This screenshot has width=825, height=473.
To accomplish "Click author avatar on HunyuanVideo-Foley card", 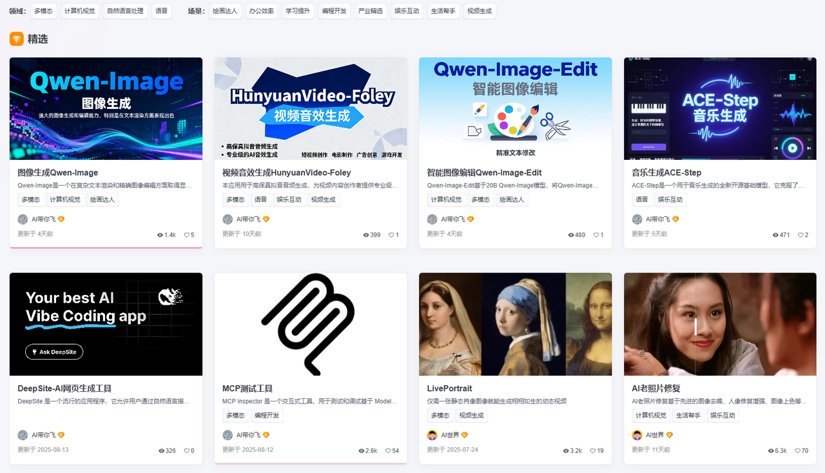I will click(228, 219).
